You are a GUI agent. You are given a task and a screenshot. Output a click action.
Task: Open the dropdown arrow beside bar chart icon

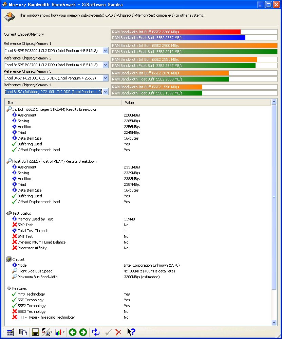point(63,332)
